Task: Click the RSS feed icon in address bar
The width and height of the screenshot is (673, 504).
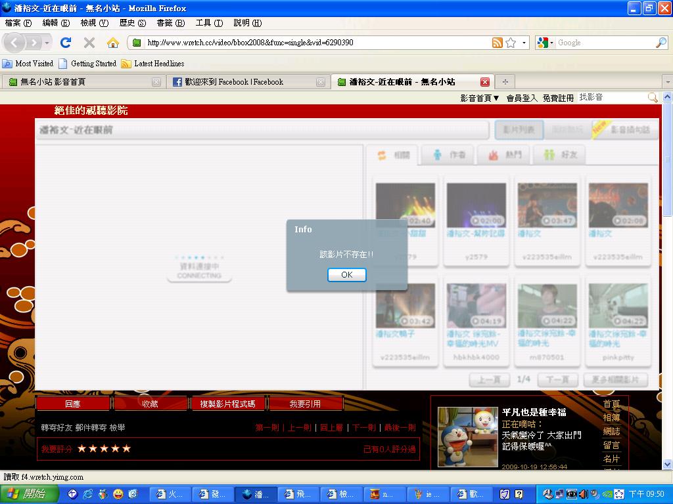Action: coord(498,43)
